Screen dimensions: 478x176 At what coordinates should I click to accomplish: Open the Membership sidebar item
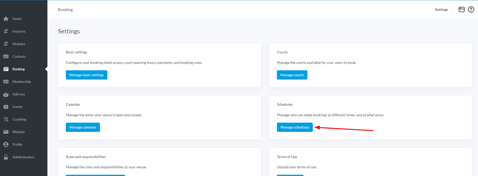click(22, 82)
